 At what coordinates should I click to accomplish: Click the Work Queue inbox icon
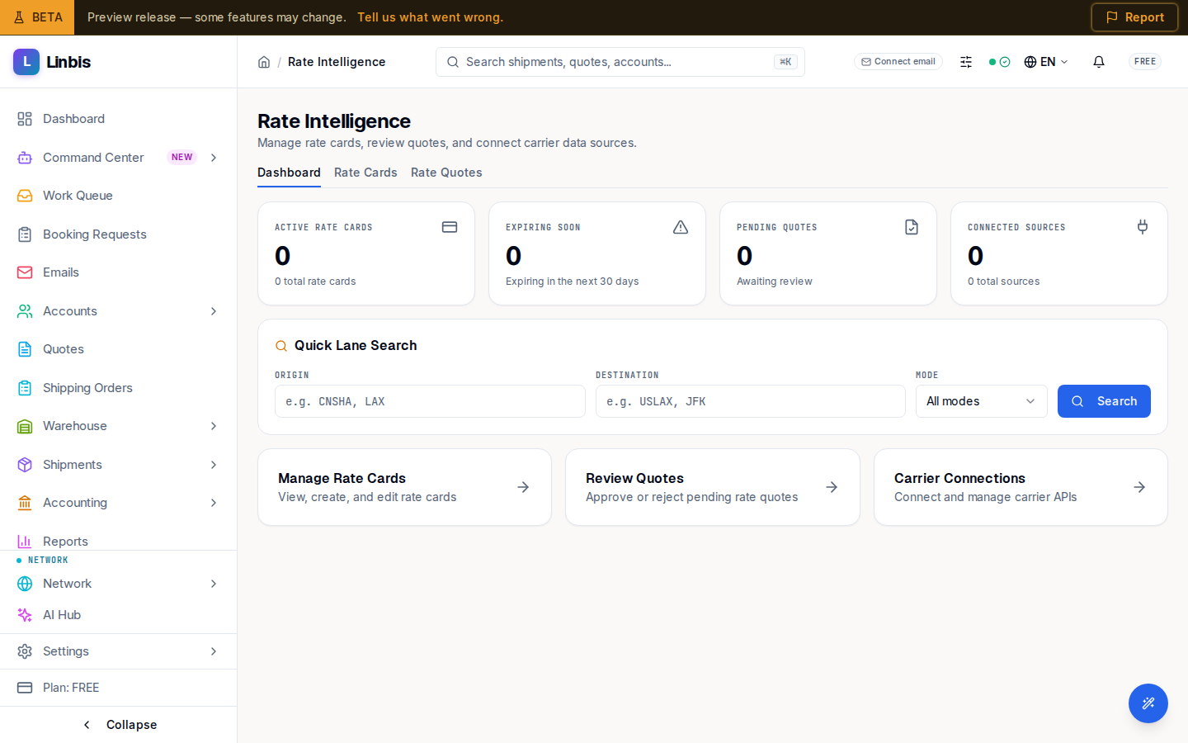click(25, 196)
